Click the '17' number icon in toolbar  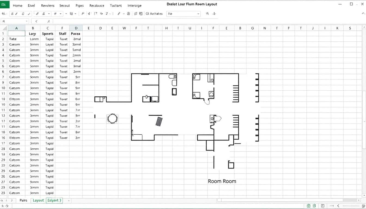[96, 14]
